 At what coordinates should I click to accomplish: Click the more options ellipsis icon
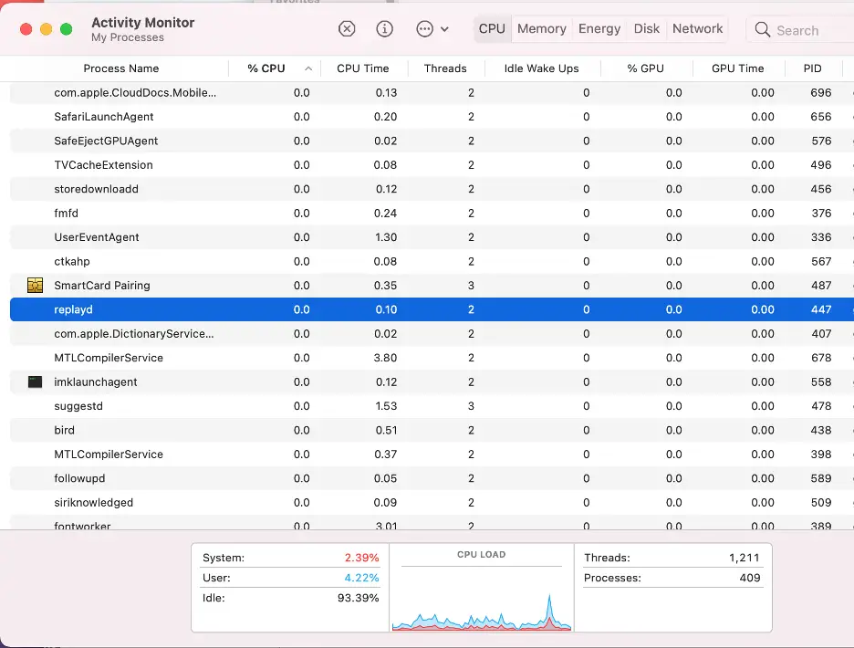(424, 29)
